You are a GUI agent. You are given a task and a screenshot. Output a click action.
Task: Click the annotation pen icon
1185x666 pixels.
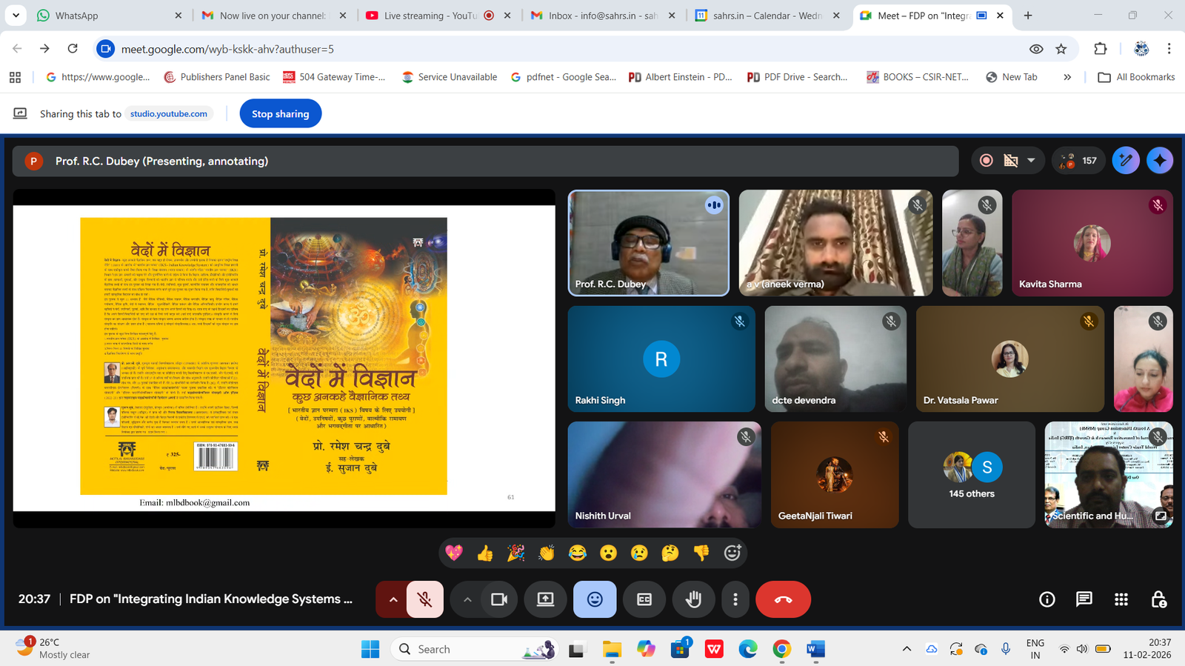tap(1126, 161)
